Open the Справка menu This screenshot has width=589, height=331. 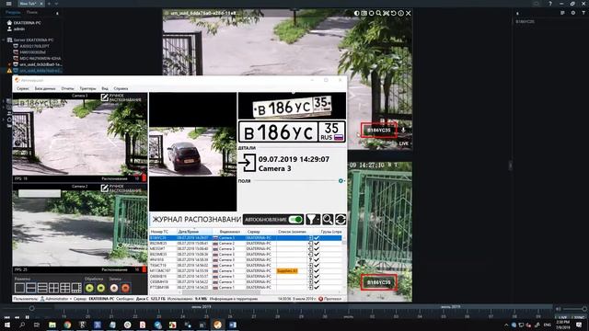(121, 88)
